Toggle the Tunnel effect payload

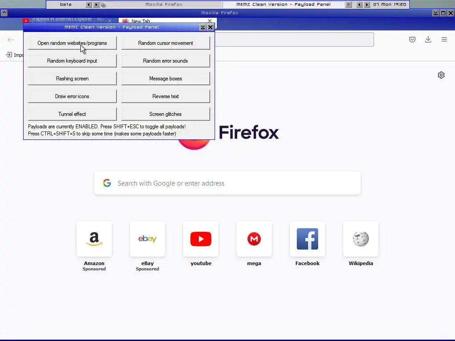click(x=72, y=114)
